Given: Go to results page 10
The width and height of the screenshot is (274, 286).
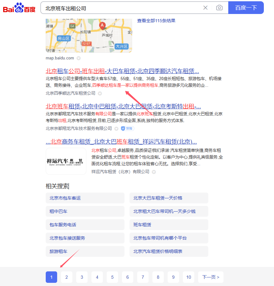Looking at the screenshot, I should 189,277.
